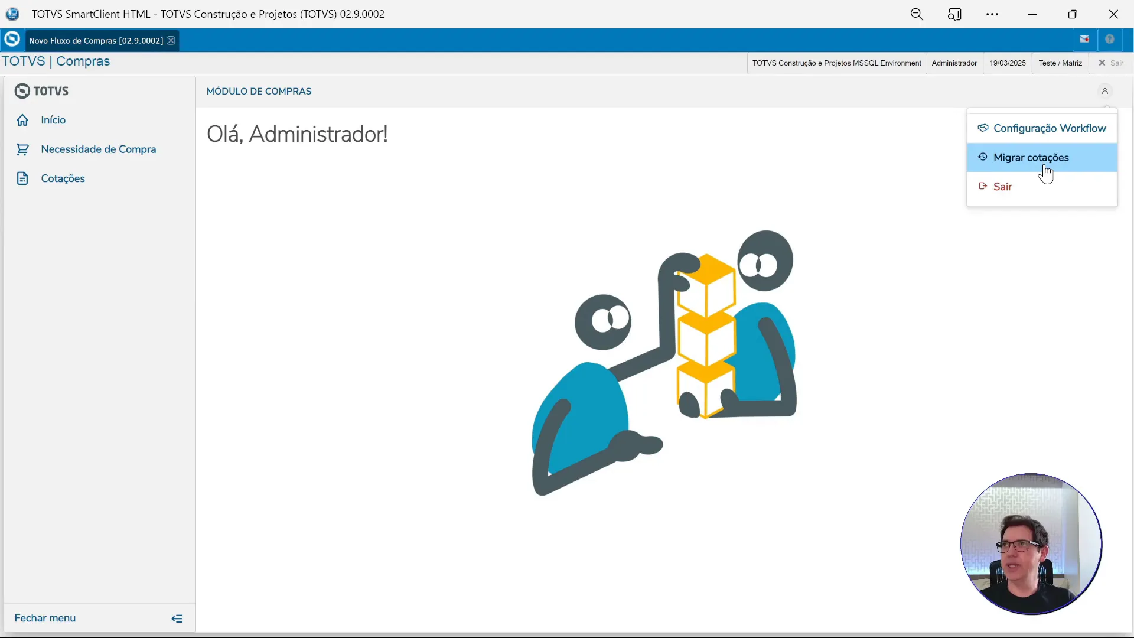
Task: Click the user profile icon in the module header
Action: (x=1104, y=91)
